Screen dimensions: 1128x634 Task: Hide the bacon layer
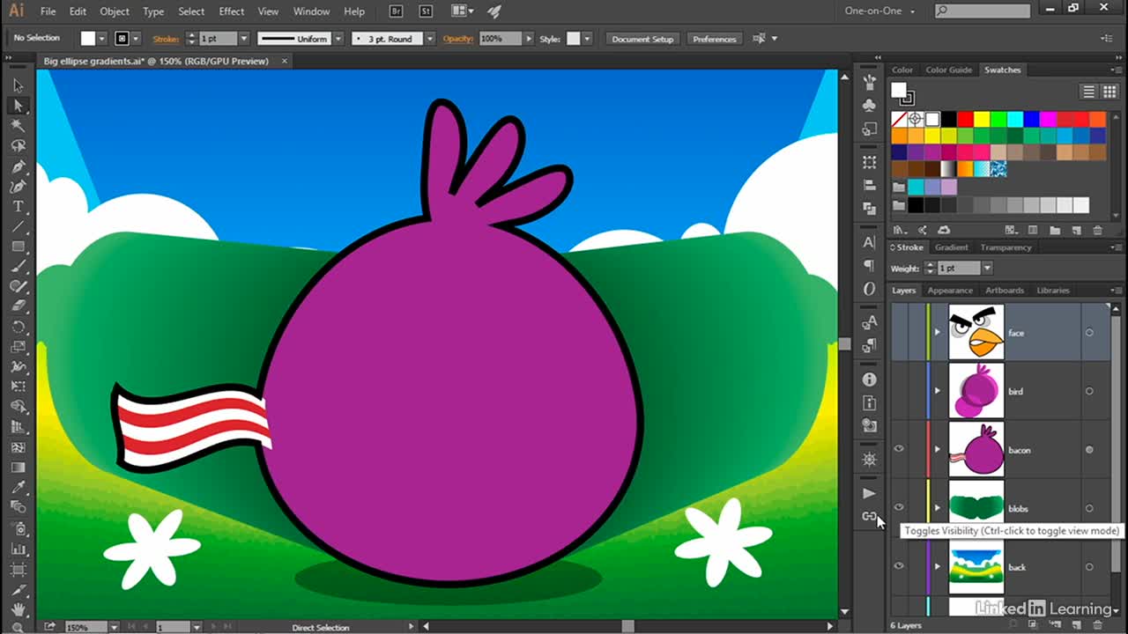899,449
